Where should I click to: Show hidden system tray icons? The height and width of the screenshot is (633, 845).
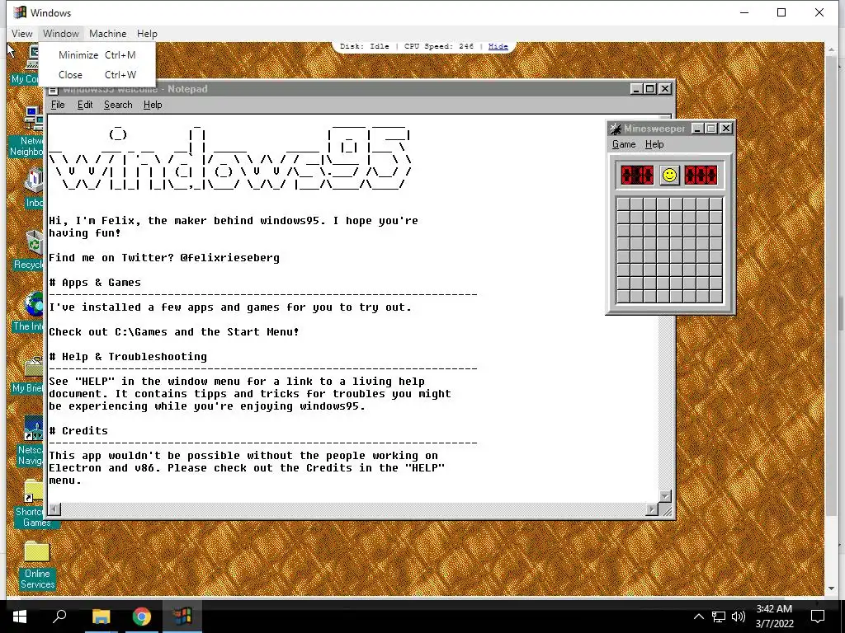[698, 617]
